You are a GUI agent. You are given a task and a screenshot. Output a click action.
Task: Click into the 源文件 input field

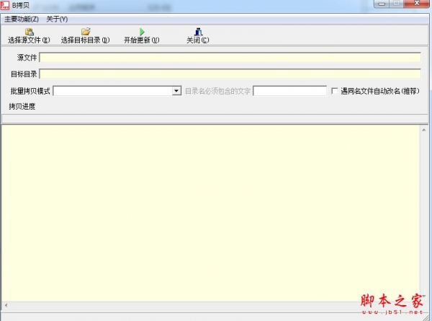coord(230,58)
